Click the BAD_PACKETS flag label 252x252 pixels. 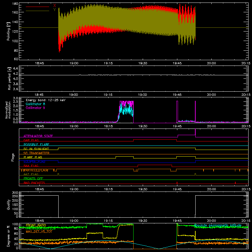point(34,183)
